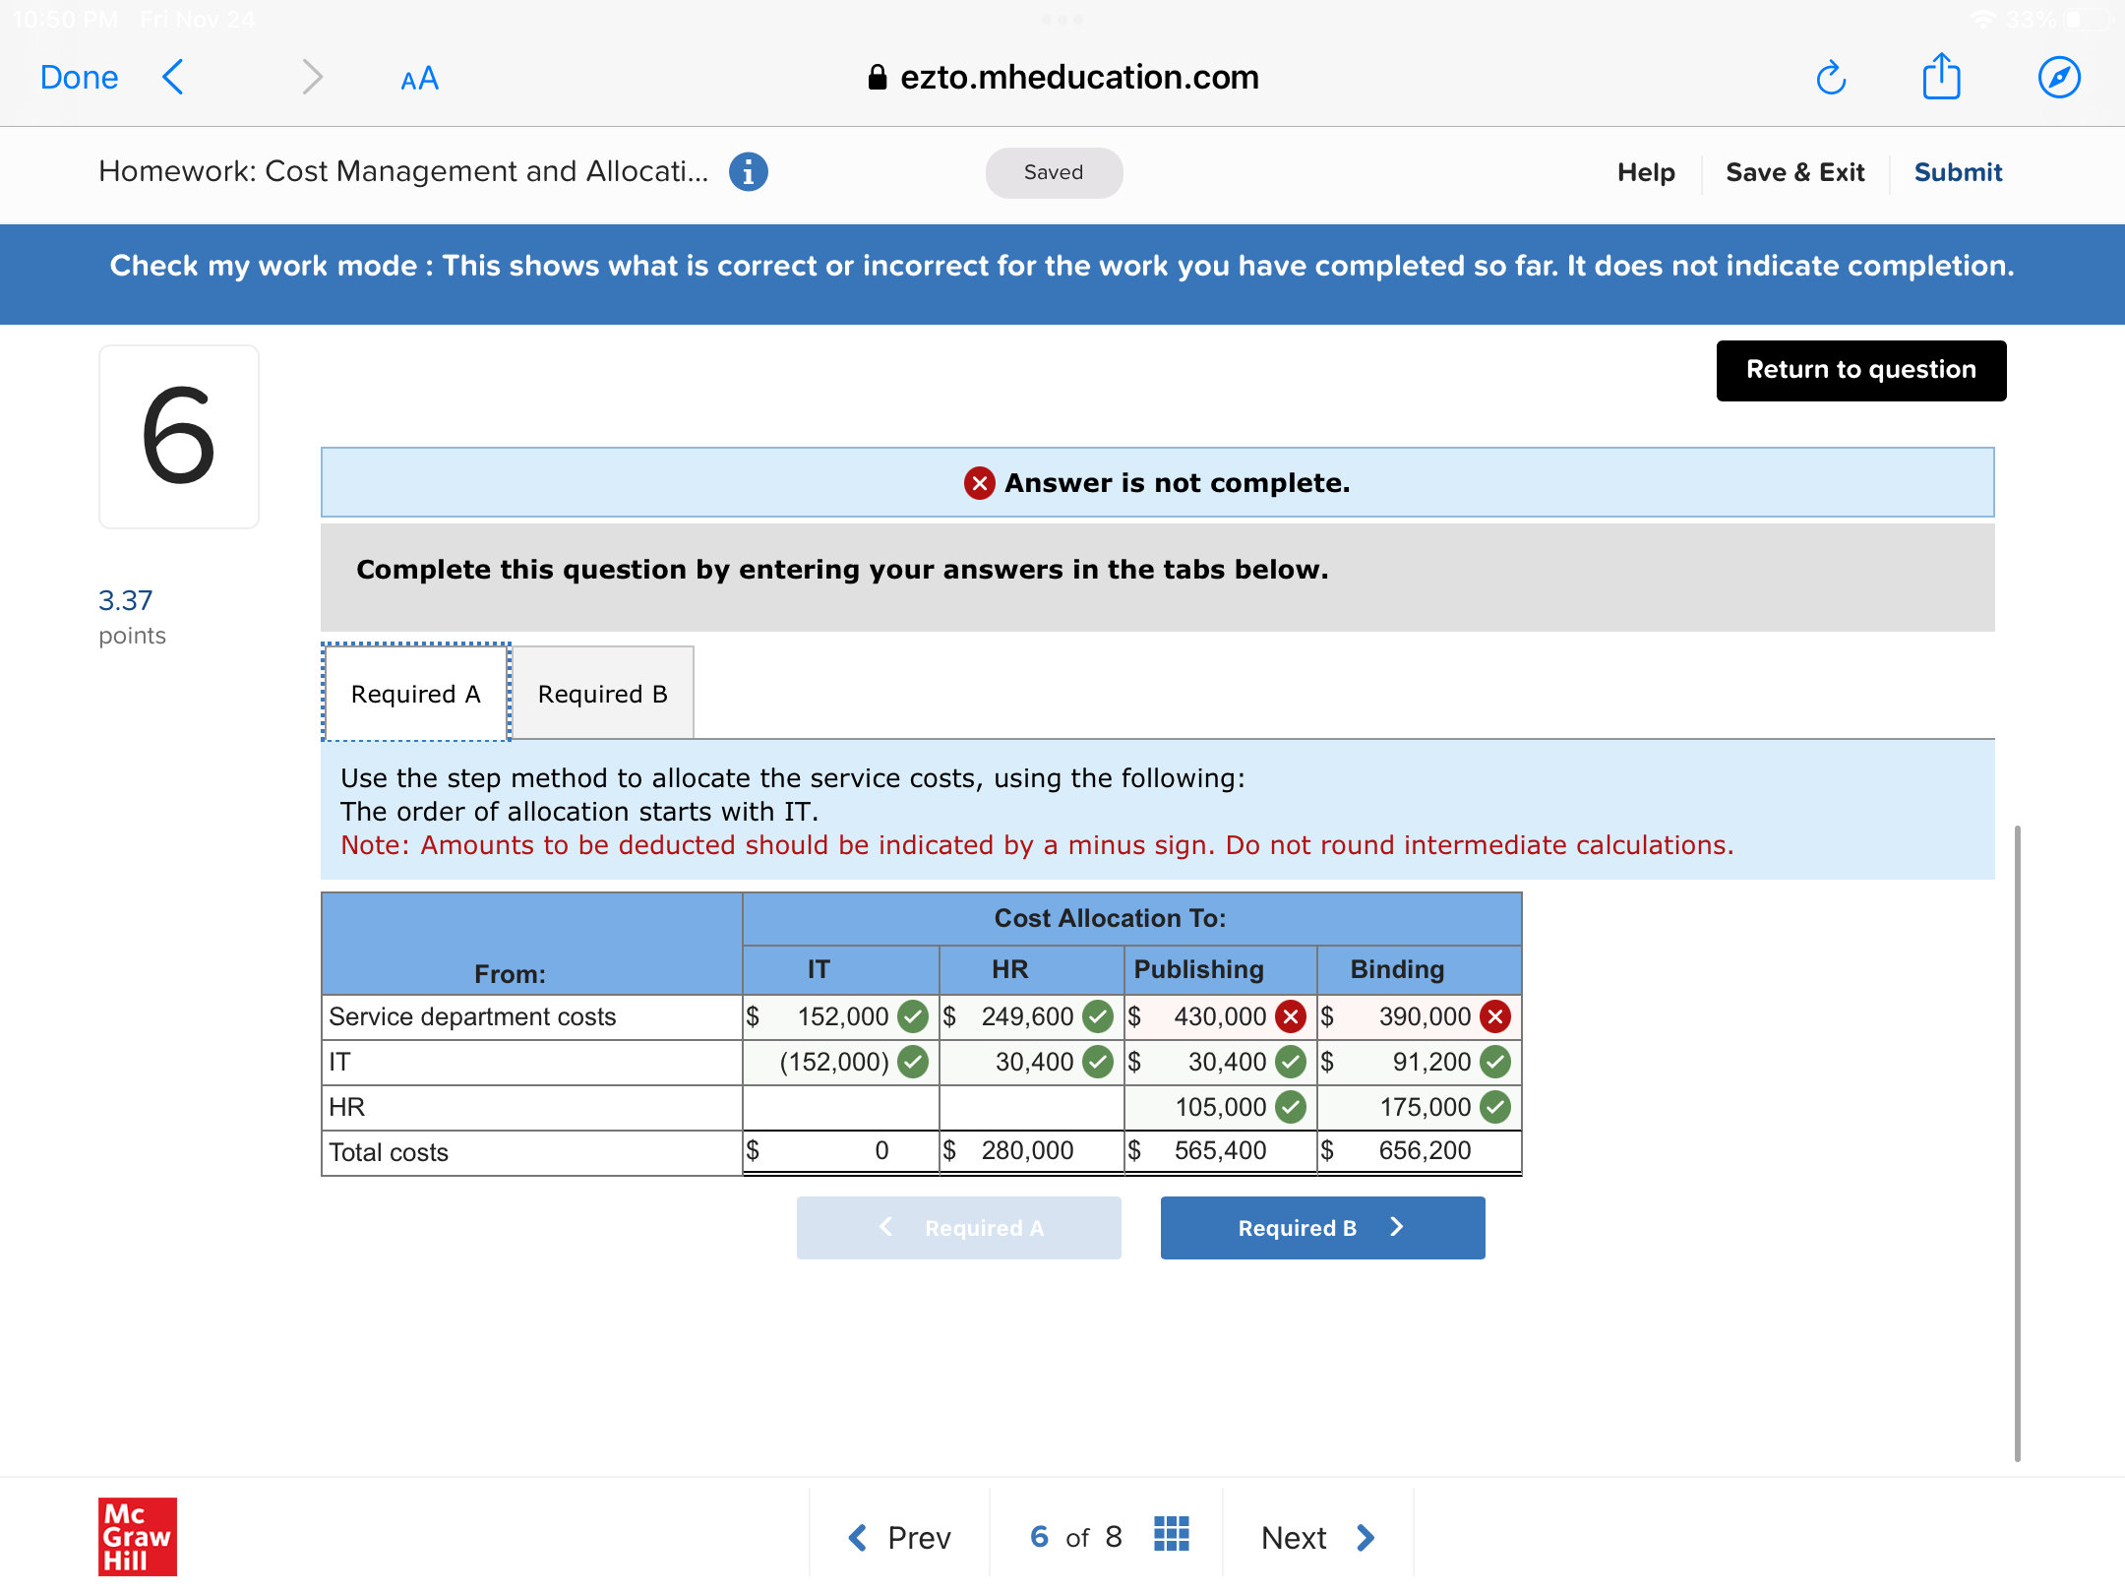Click the Submit link
Viewport: 2125px width, 1594px height.
click(1957, 172)
